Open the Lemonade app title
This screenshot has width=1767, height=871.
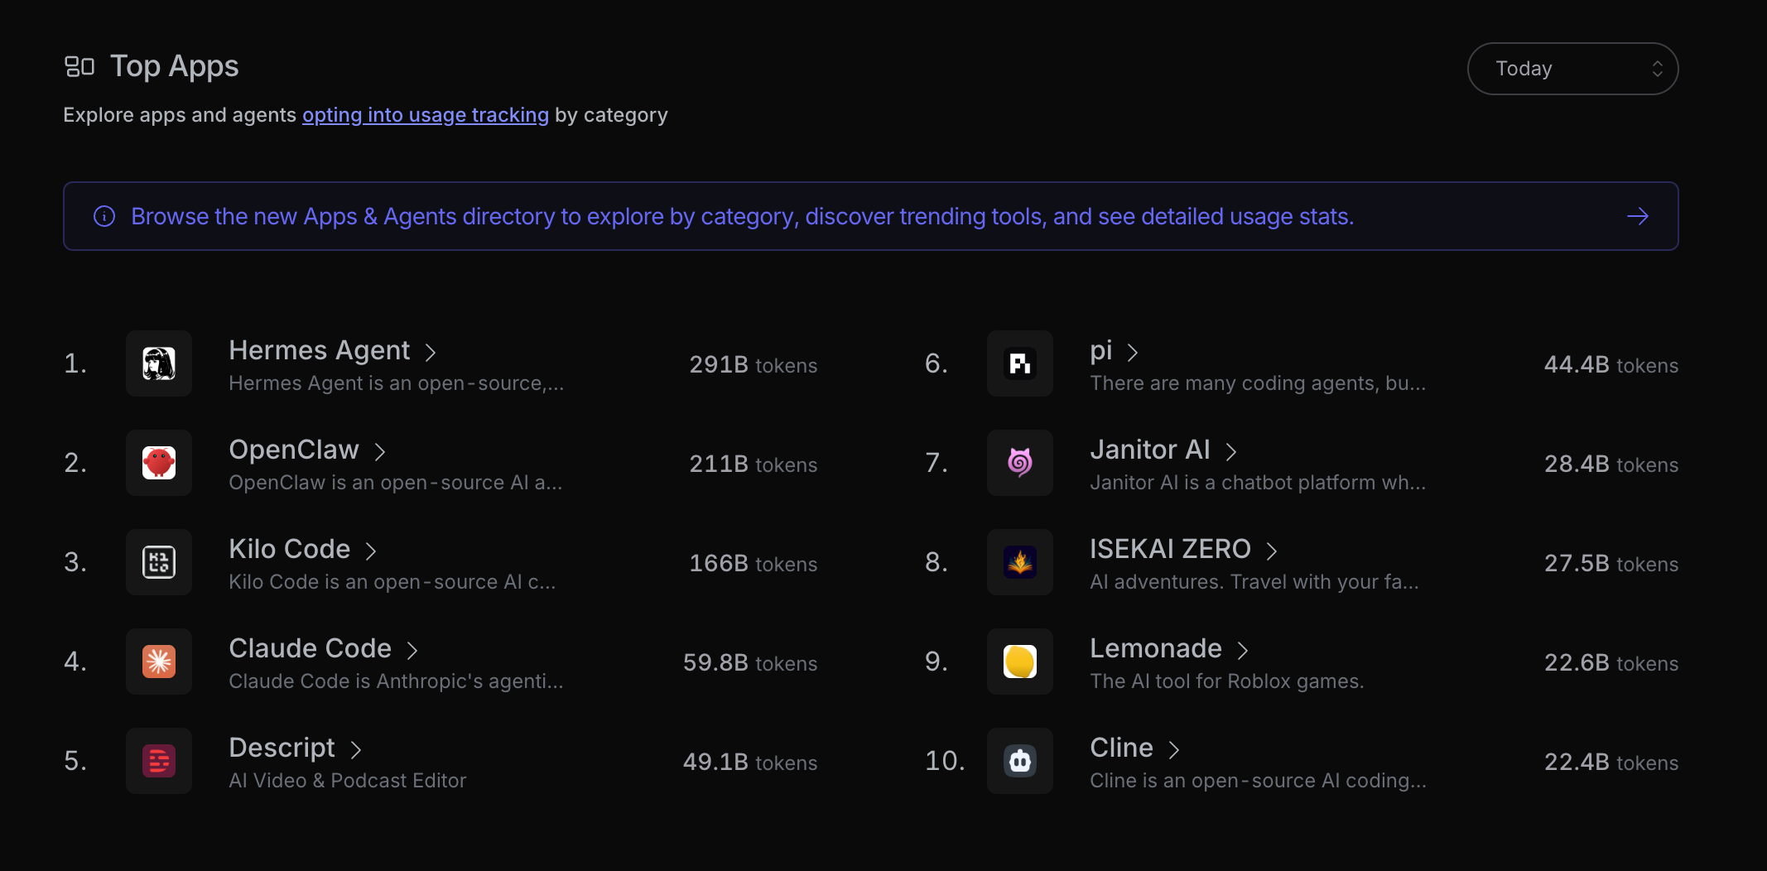[x=1156, y=648]
